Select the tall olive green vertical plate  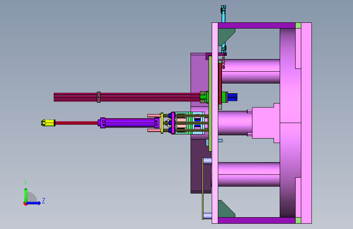coord(210,103)
